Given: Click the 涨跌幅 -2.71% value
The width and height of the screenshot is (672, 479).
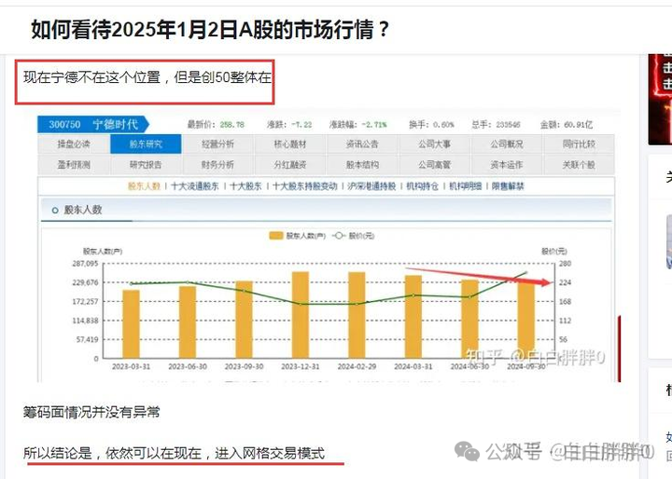Looking at the screenshot, I should tap(374, 125).
